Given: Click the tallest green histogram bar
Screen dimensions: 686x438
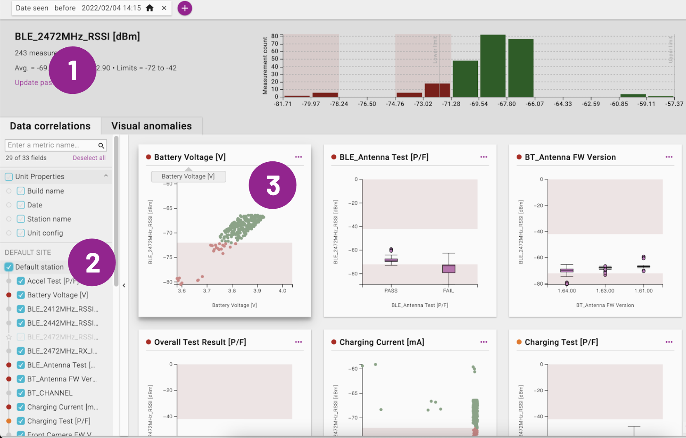Looking at the screenshot, I should click(493, 66).
